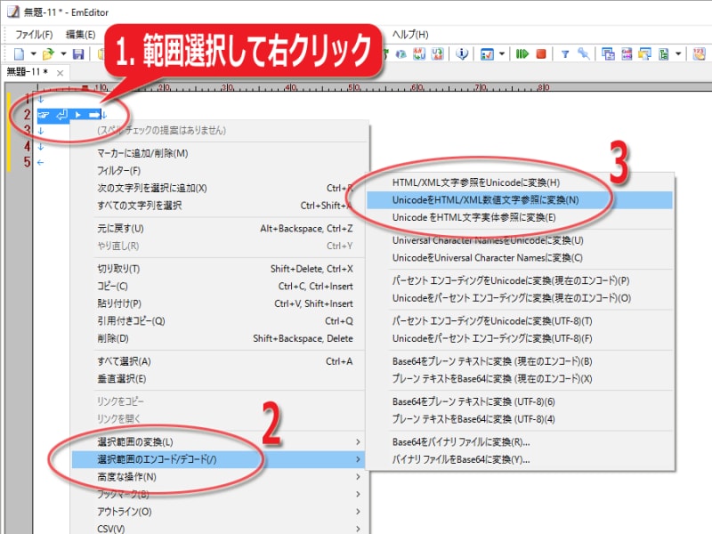The width and height of the screenshot is (712, 534).
Task: Choose UnicodeをUniversal Character Namesに変換(C)
Action: click(520, 257)
